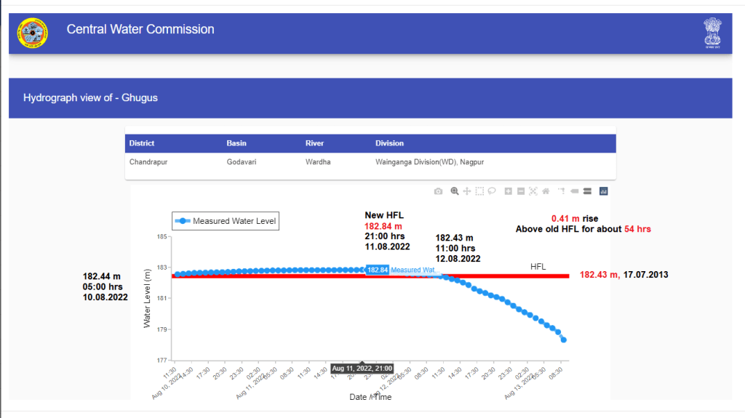The image size is (745, 418).
Task: Activate the Box Select tool
Action: [479, 191]
